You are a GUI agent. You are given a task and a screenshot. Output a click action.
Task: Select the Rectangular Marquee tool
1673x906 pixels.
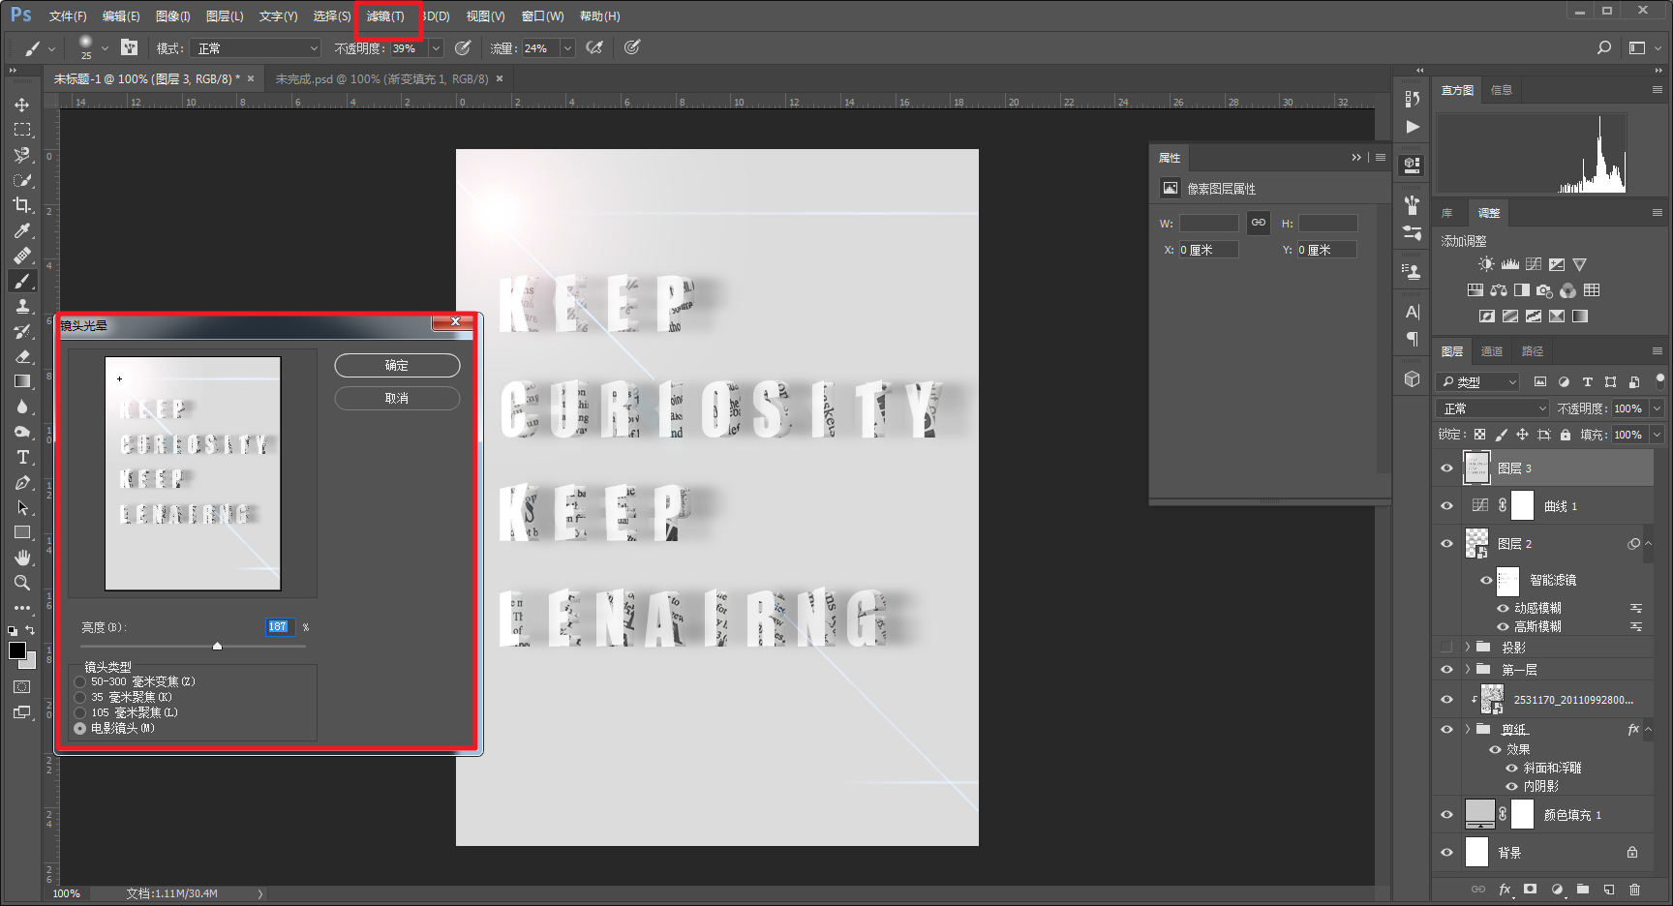point(21,130)
